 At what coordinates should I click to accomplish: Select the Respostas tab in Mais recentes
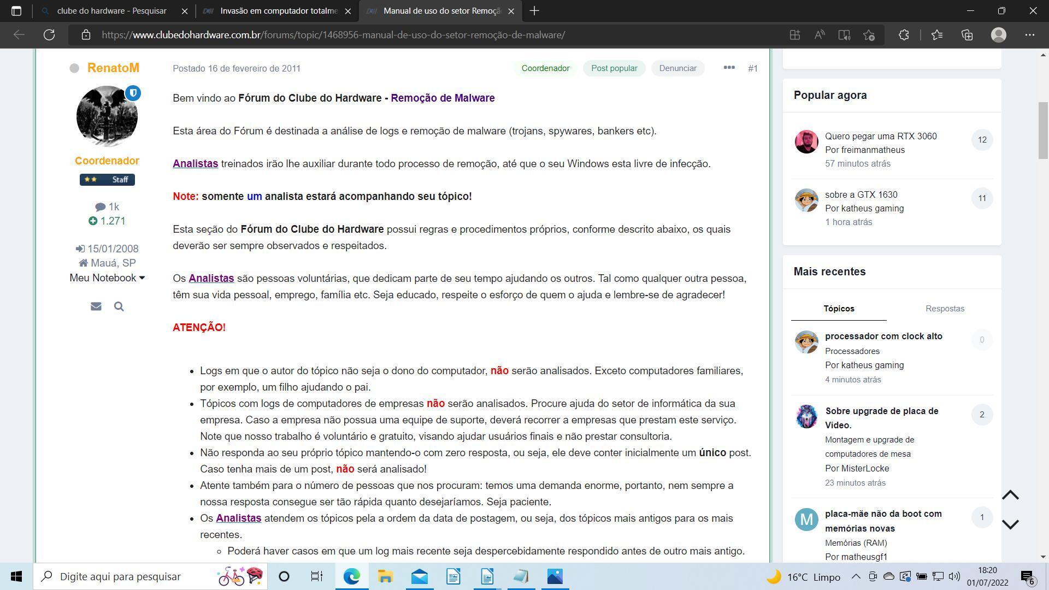(945, 309)
